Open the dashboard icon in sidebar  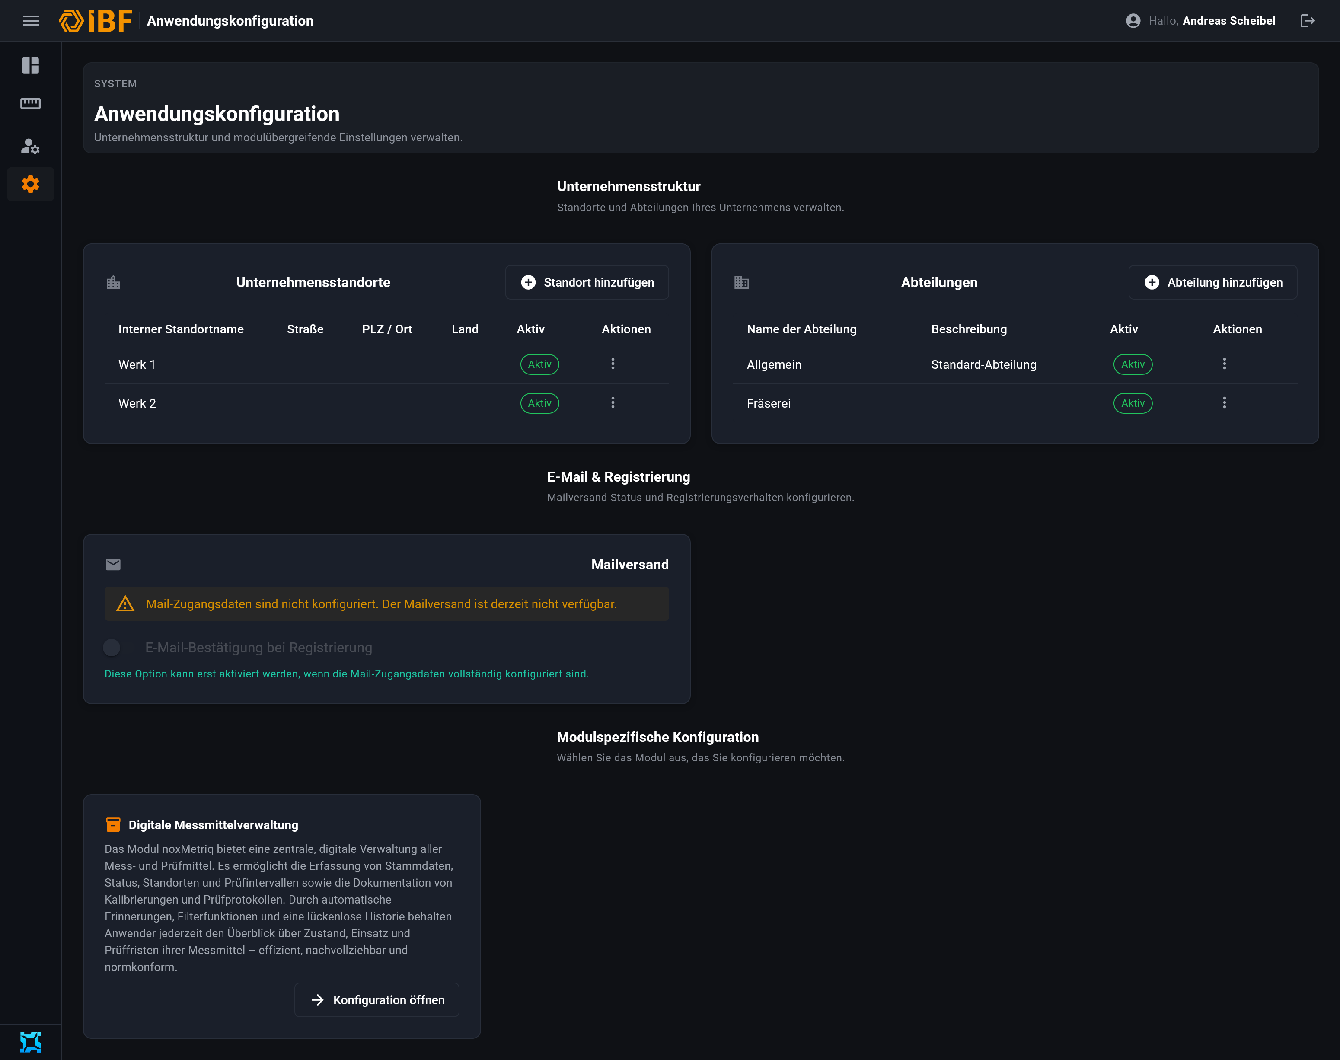coord(30,65)
